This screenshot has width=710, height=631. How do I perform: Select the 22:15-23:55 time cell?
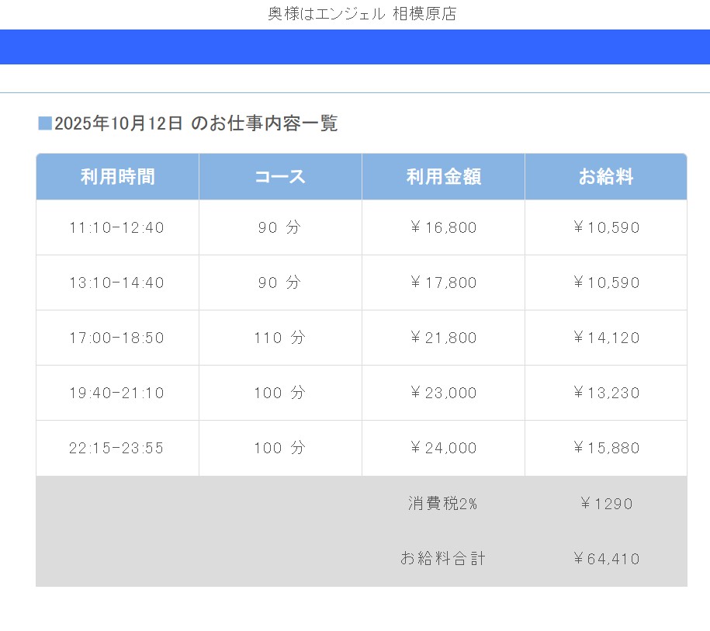[117, 449]
